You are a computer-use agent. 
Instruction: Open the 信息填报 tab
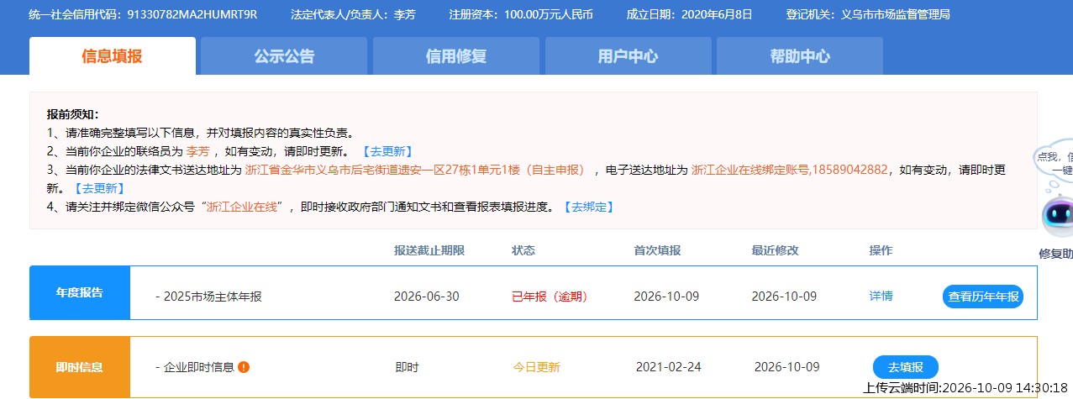pyautogui.click(x=112, y=56)
